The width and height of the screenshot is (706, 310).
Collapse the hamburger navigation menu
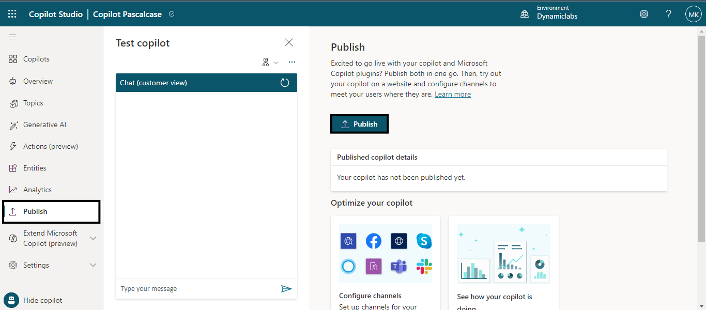pyautogui.click(x=12, y=37)
